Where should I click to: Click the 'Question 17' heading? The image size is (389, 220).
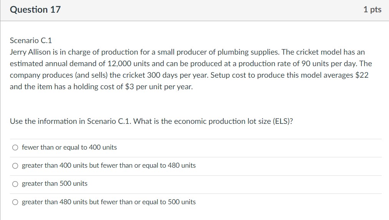click(35, 10)
